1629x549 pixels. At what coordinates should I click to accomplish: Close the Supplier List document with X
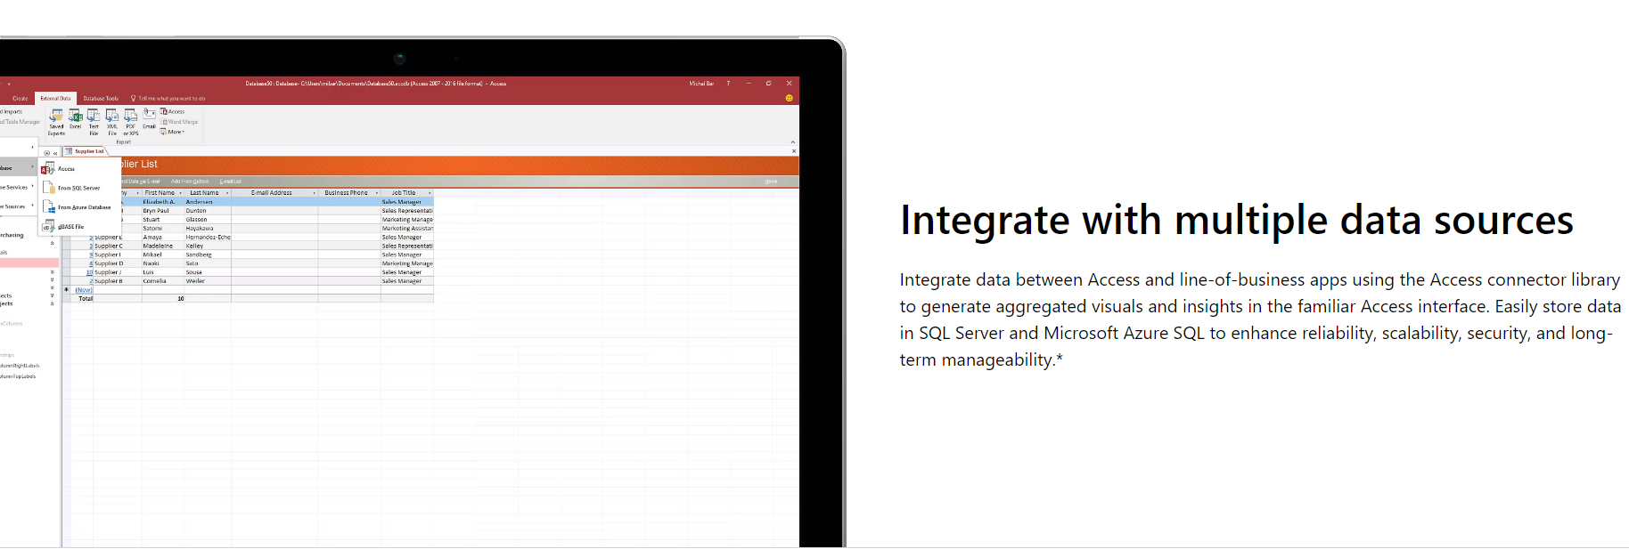pos(794,151)
